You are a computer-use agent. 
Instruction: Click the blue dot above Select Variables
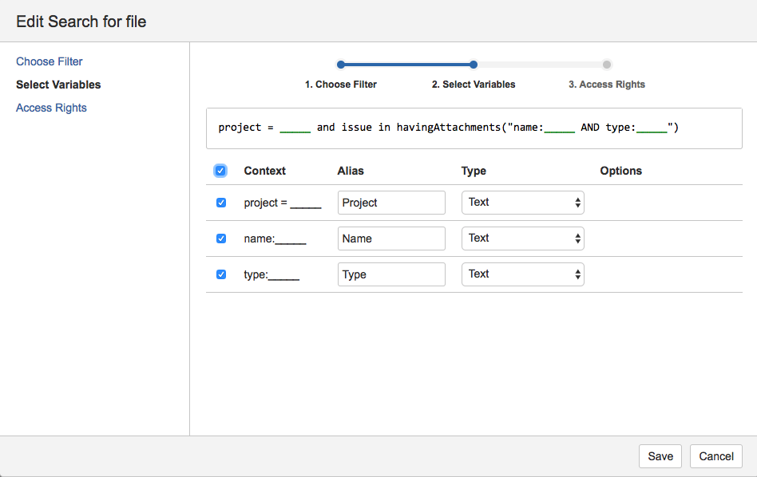[474, 64]
